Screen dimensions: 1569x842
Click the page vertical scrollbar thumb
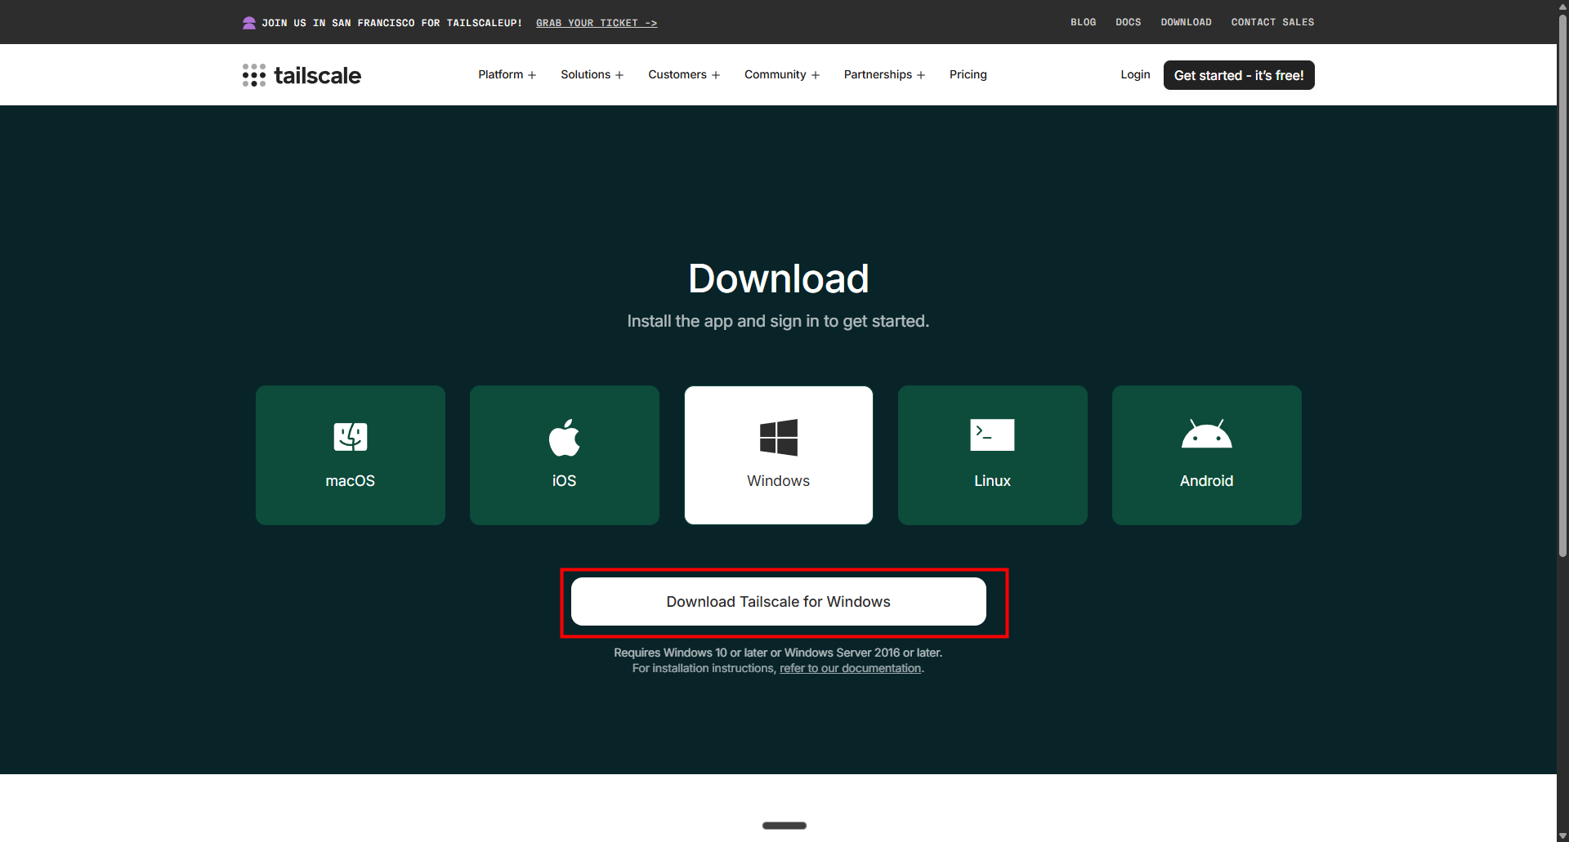1562,286
